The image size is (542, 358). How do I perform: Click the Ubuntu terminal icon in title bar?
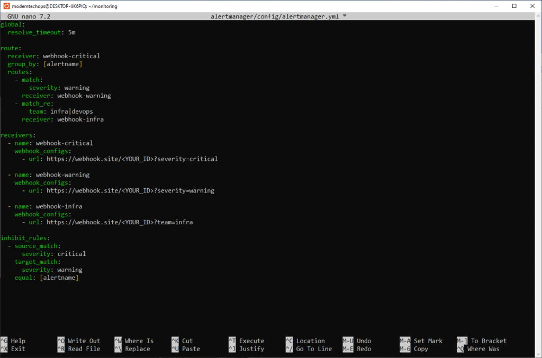pos(6,6)
